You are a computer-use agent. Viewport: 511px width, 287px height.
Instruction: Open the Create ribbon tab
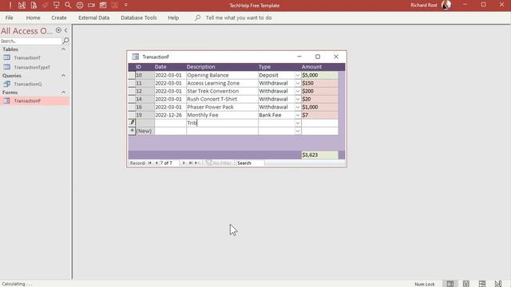(x=58, y=18)
